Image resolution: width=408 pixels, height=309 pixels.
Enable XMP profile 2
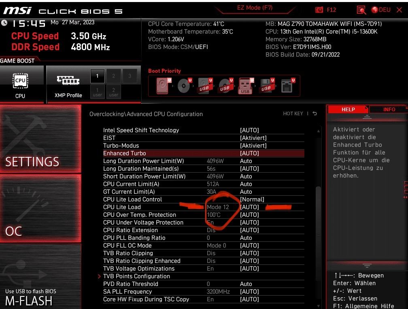113,76
